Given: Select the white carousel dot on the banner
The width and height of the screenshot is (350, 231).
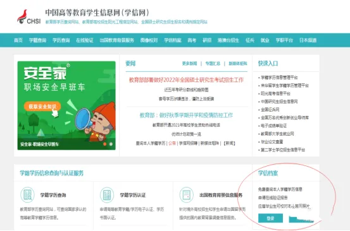Looking at the screenshot, I should click(111, 144).
